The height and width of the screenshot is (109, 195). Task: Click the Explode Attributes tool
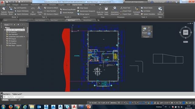pos(4,11)
